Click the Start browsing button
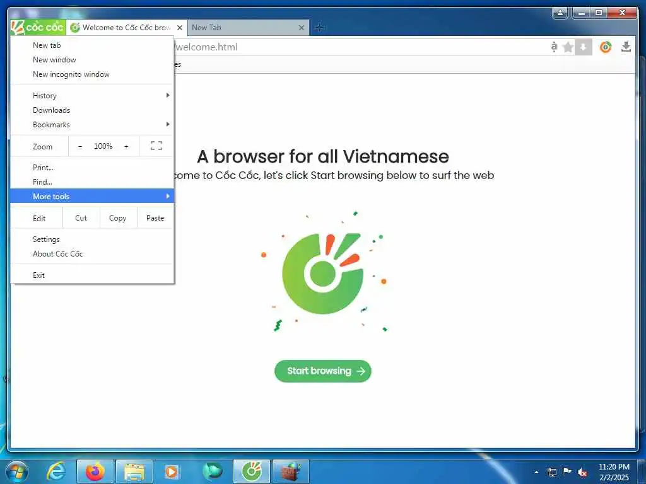The height and width of the screenshot is (484, 646). [x=322, y=371]
